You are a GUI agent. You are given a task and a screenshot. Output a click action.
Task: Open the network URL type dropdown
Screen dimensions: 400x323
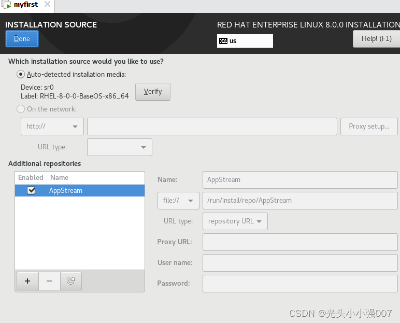coord(120,147)
